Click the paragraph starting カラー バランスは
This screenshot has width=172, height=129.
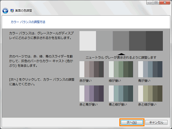(x=41, y=36)
